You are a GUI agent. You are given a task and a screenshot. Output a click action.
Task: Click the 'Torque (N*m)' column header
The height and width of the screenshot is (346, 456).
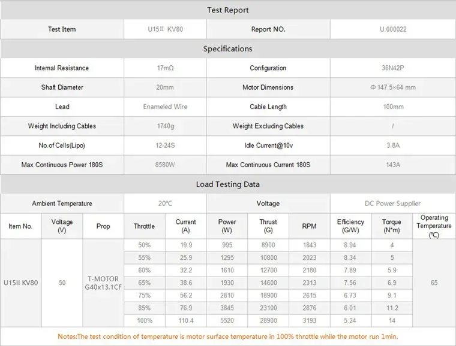point(391,226)
